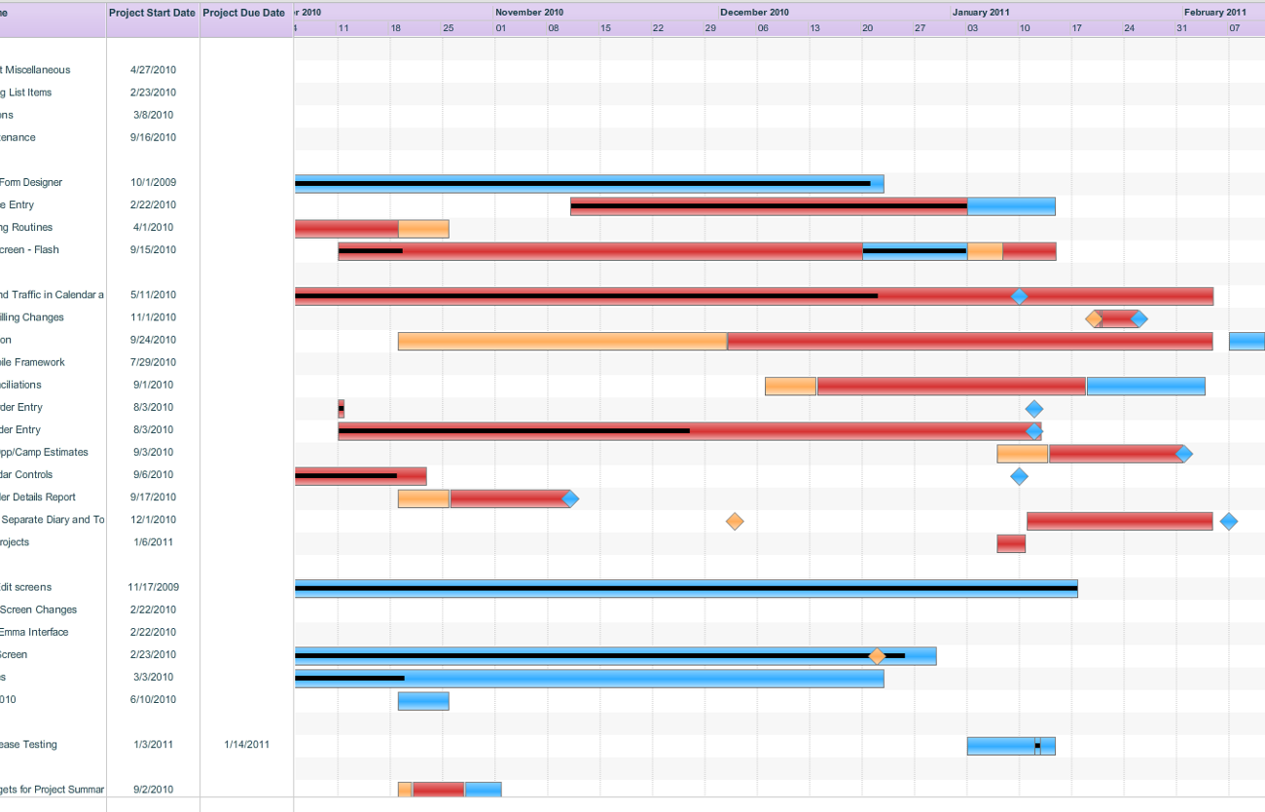
Task: Select the orange diamond on the Screen task bar
Action: click(x=878, y=655)
